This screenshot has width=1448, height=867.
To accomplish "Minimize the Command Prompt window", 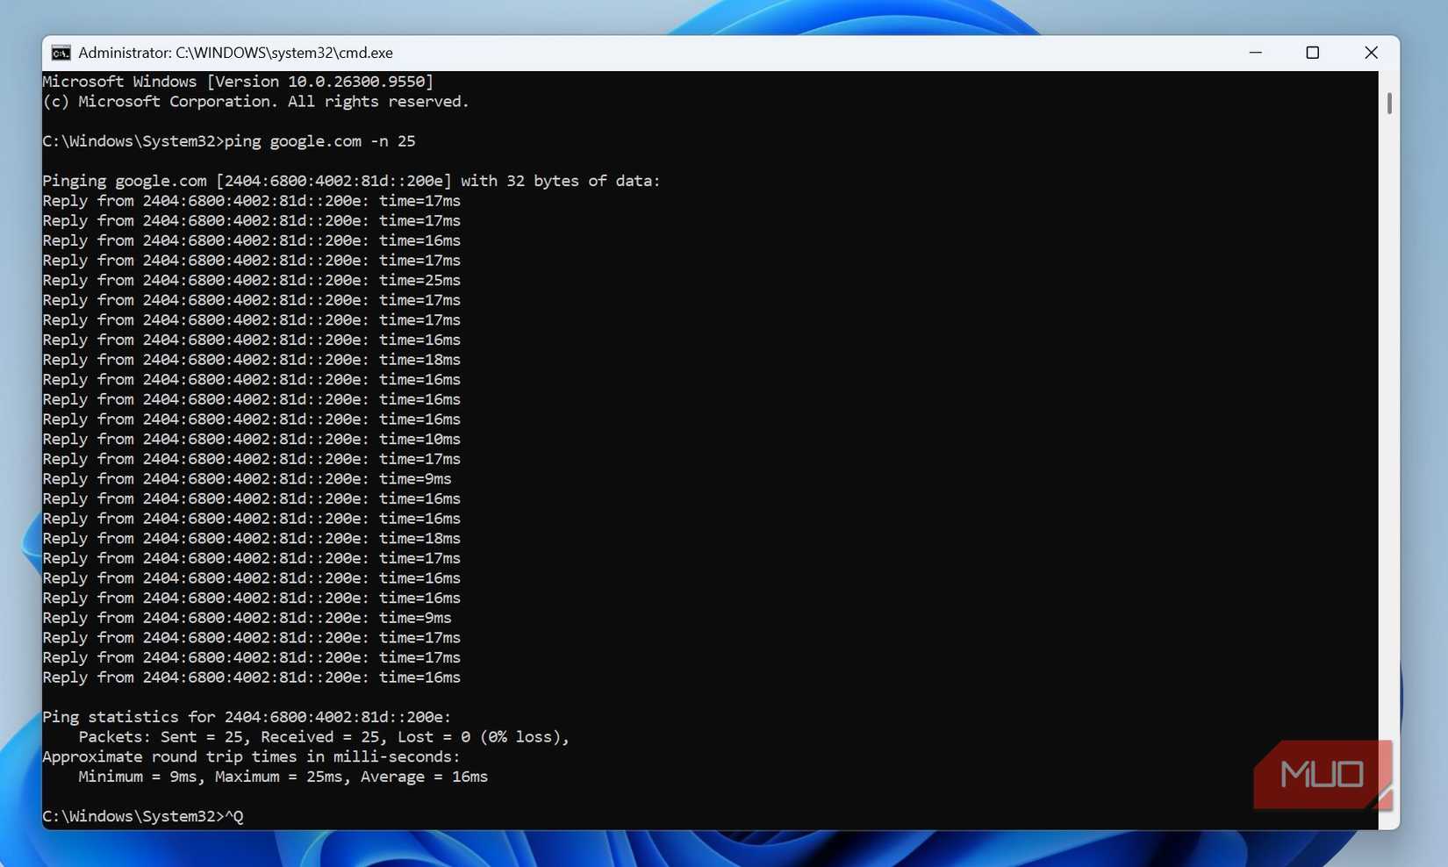I will pos(1256,53).
